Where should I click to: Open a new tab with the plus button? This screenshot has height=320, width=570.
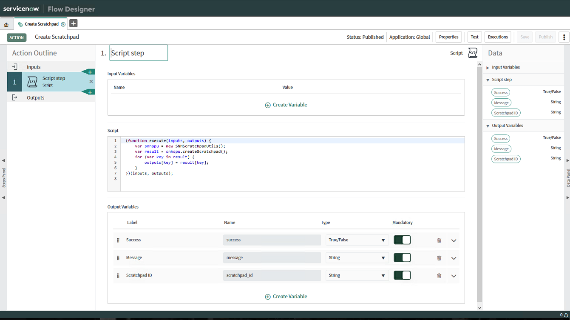pos(73,23)
